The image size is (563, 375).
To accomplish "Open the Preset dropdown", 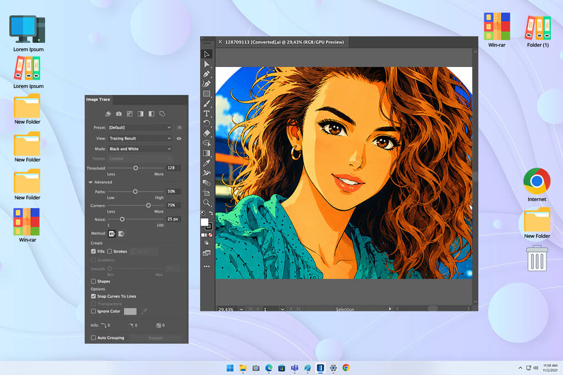I will [140, 127].
